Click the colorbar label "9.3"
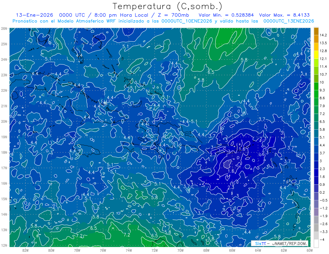This screenshot has height=254, width=329. (322, 90)
